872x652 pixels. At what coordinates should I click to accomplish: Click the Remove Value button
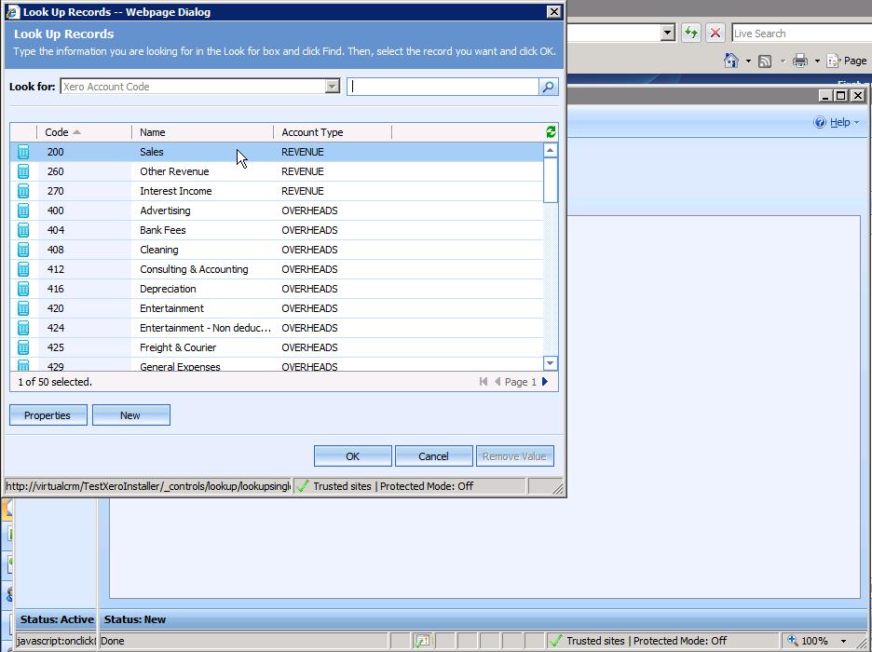(x=515, y=456)
